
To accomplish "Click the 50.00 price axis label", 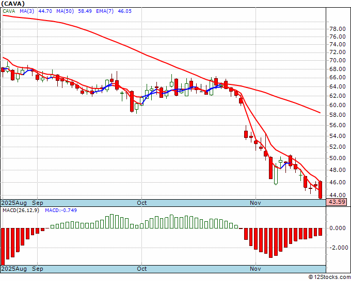I will point(338,158).
